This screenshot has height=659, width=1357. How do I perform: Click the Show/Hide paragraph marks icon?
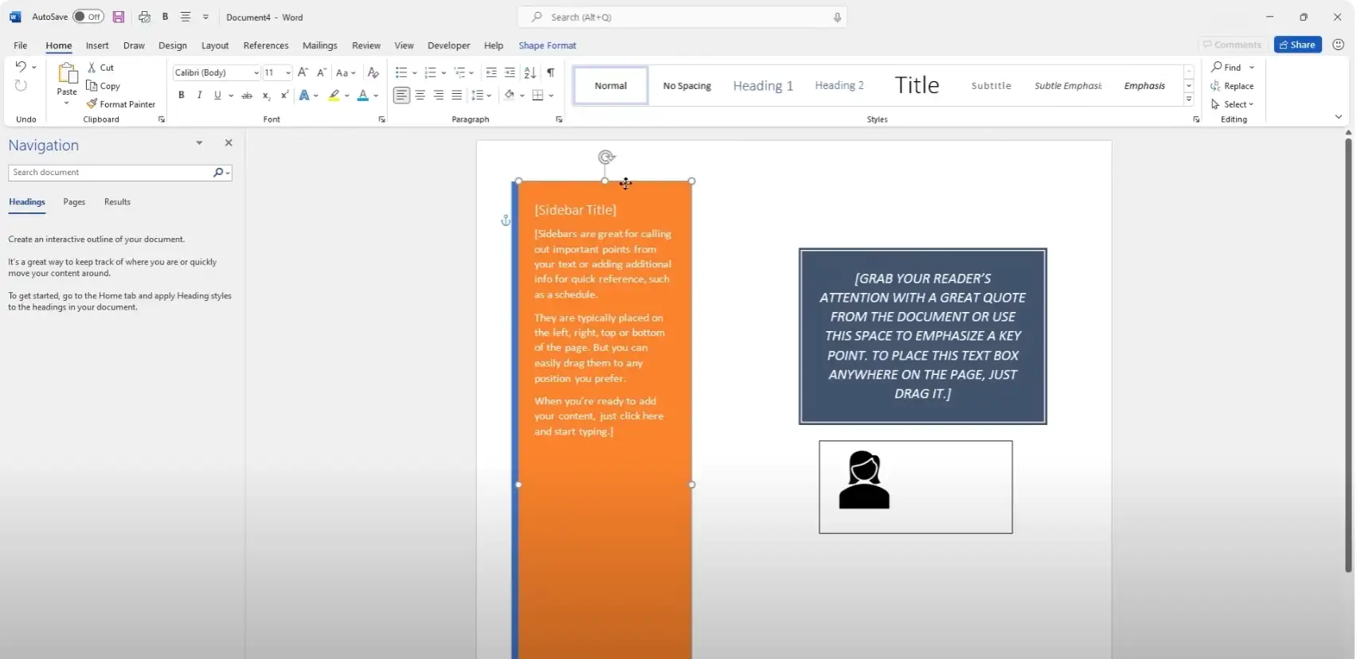[550, 72]
